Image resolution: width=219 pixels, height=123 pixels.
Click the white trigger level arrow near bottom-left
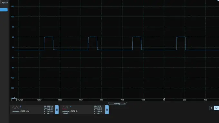(14, 98)
